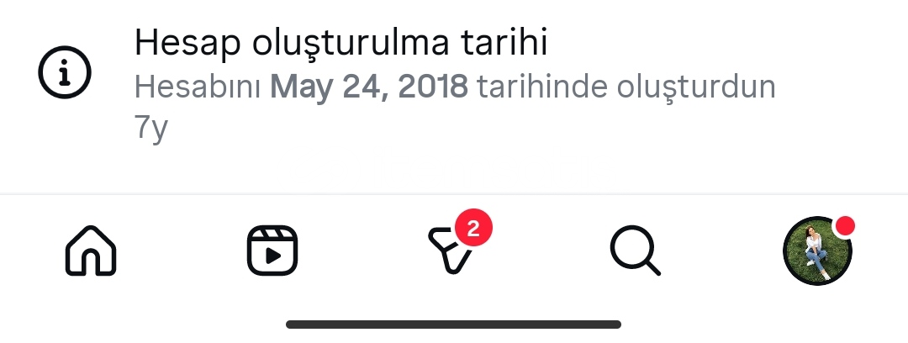
Task: Tap the 'tarihinde oluşturdun' text
Action: coord(626,87)
